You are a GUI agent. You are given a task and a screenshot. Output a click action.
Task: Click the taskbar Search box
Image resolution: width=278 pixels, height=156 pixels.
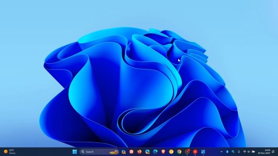pyautogui.click(x=99, y=152)
